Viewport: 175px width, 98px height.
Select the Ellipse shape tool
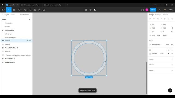(19, 10)
